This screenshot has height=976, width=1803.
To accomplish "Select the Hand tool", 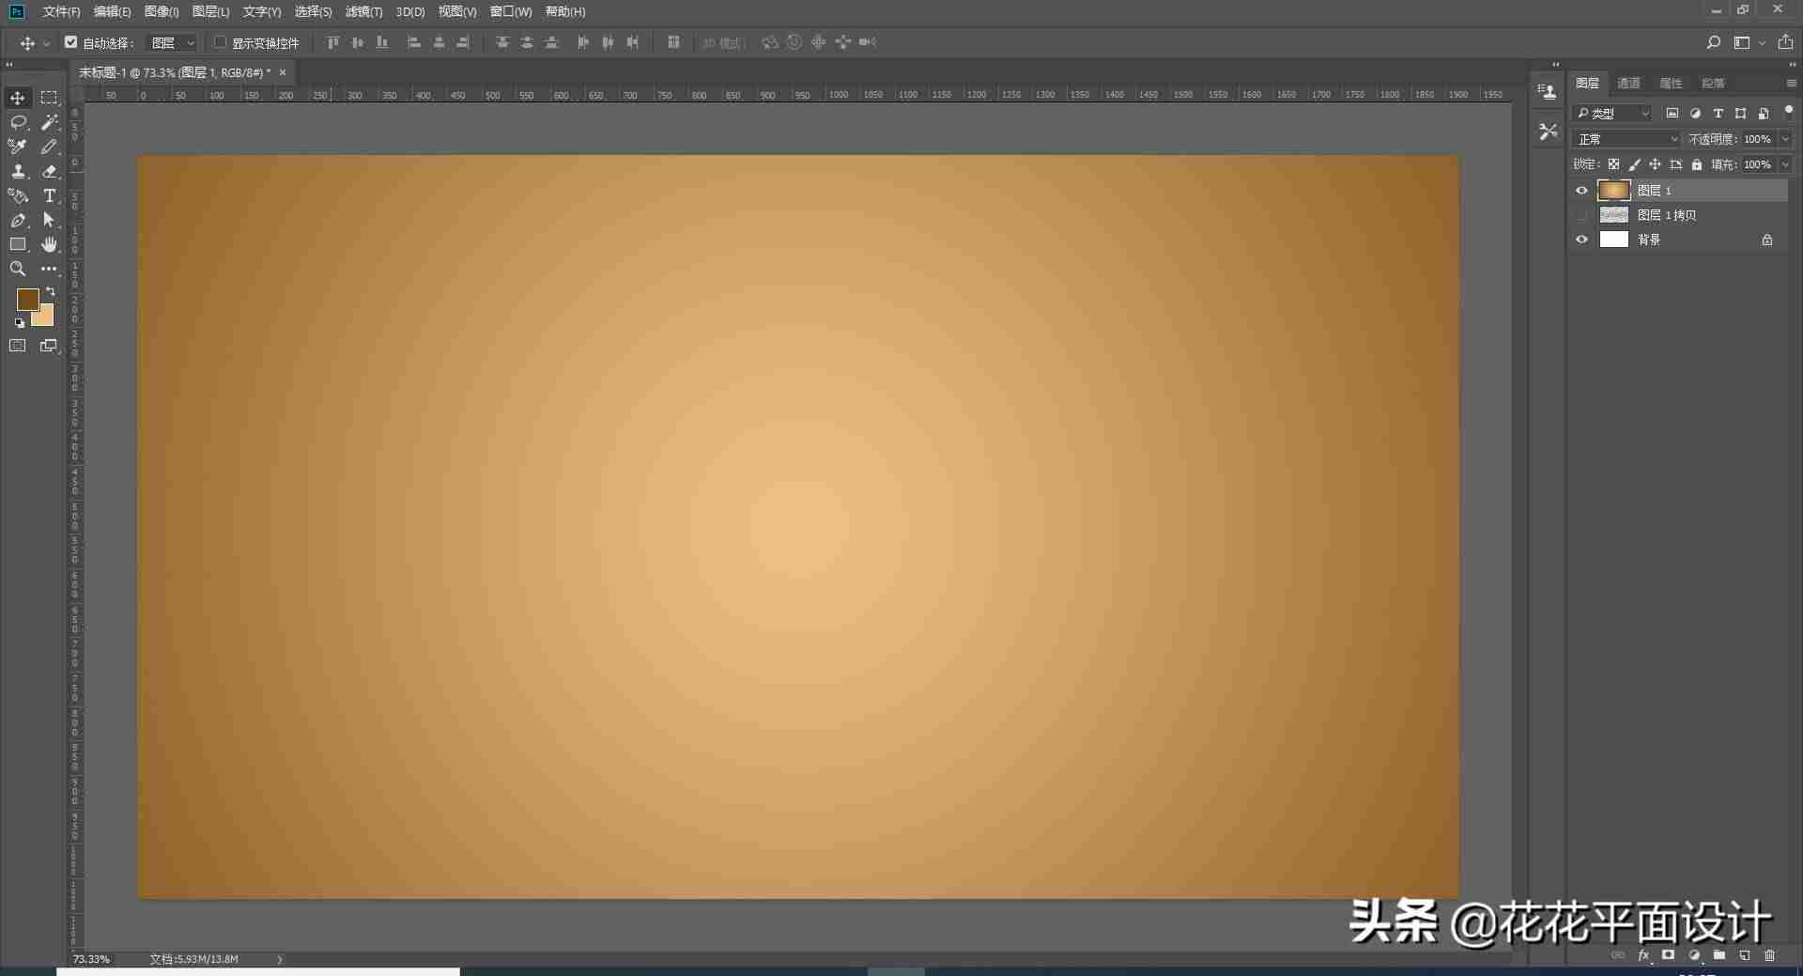I will pyautogui.click(x=49, y=244).
